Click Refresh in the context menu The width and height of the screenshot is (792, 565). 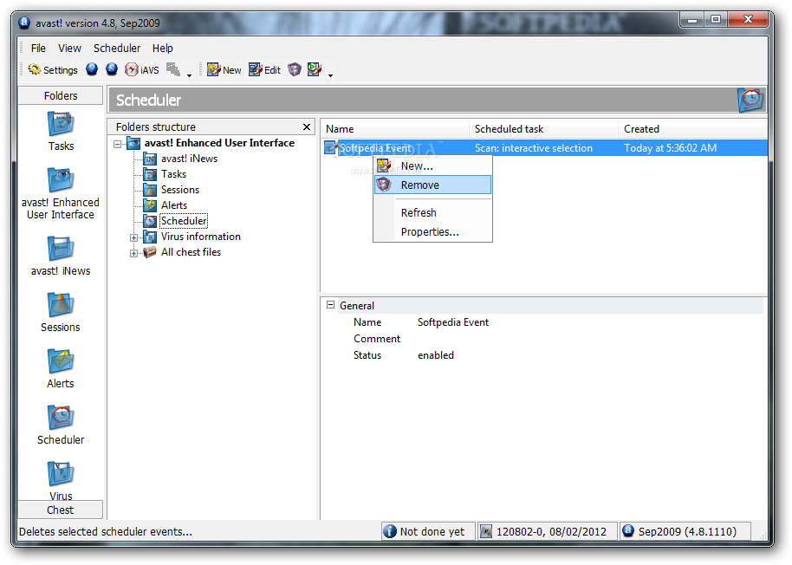(432, 212)
